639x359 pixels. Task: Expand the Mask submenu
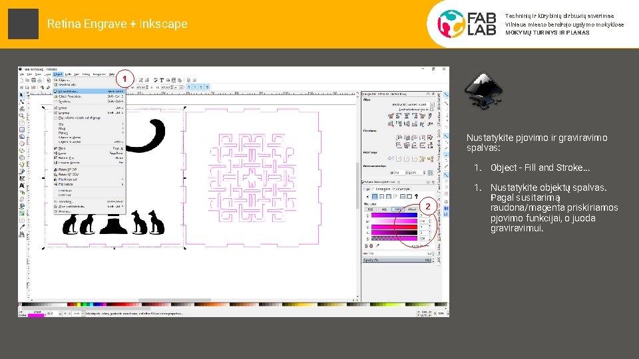pos(90,128)
